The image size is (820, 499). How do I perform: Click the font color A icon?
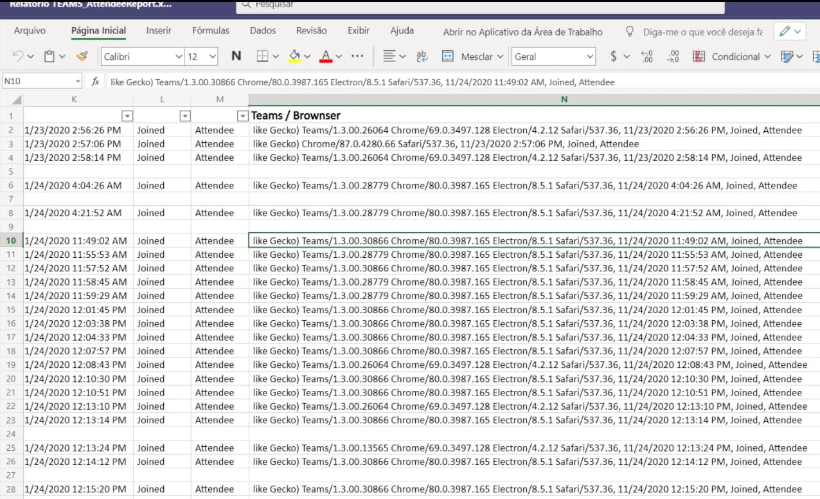tap(325, 57)
